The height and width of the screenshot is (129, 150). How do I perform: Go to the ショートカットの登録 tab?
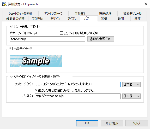tap(20, 14)
